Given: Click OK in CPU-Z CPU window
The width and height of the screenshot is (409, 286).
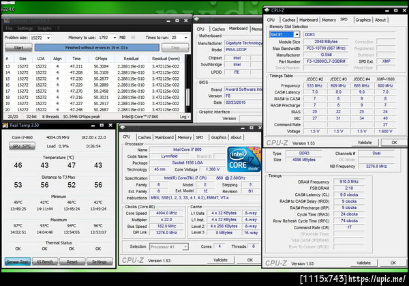Looking at the screenshot, I should pyautogui.click(x=250, y=260).
